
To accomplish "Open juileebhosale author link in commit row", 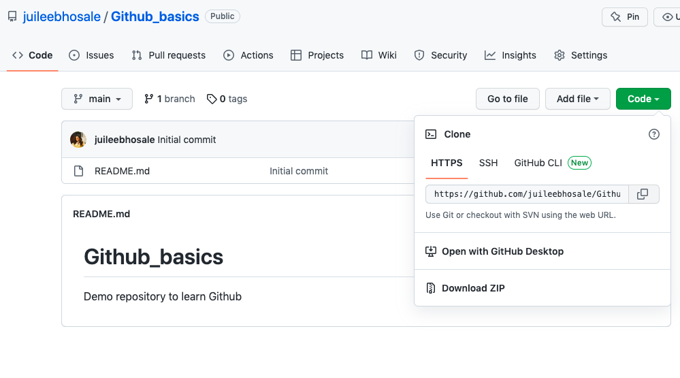I will [125, 140].
